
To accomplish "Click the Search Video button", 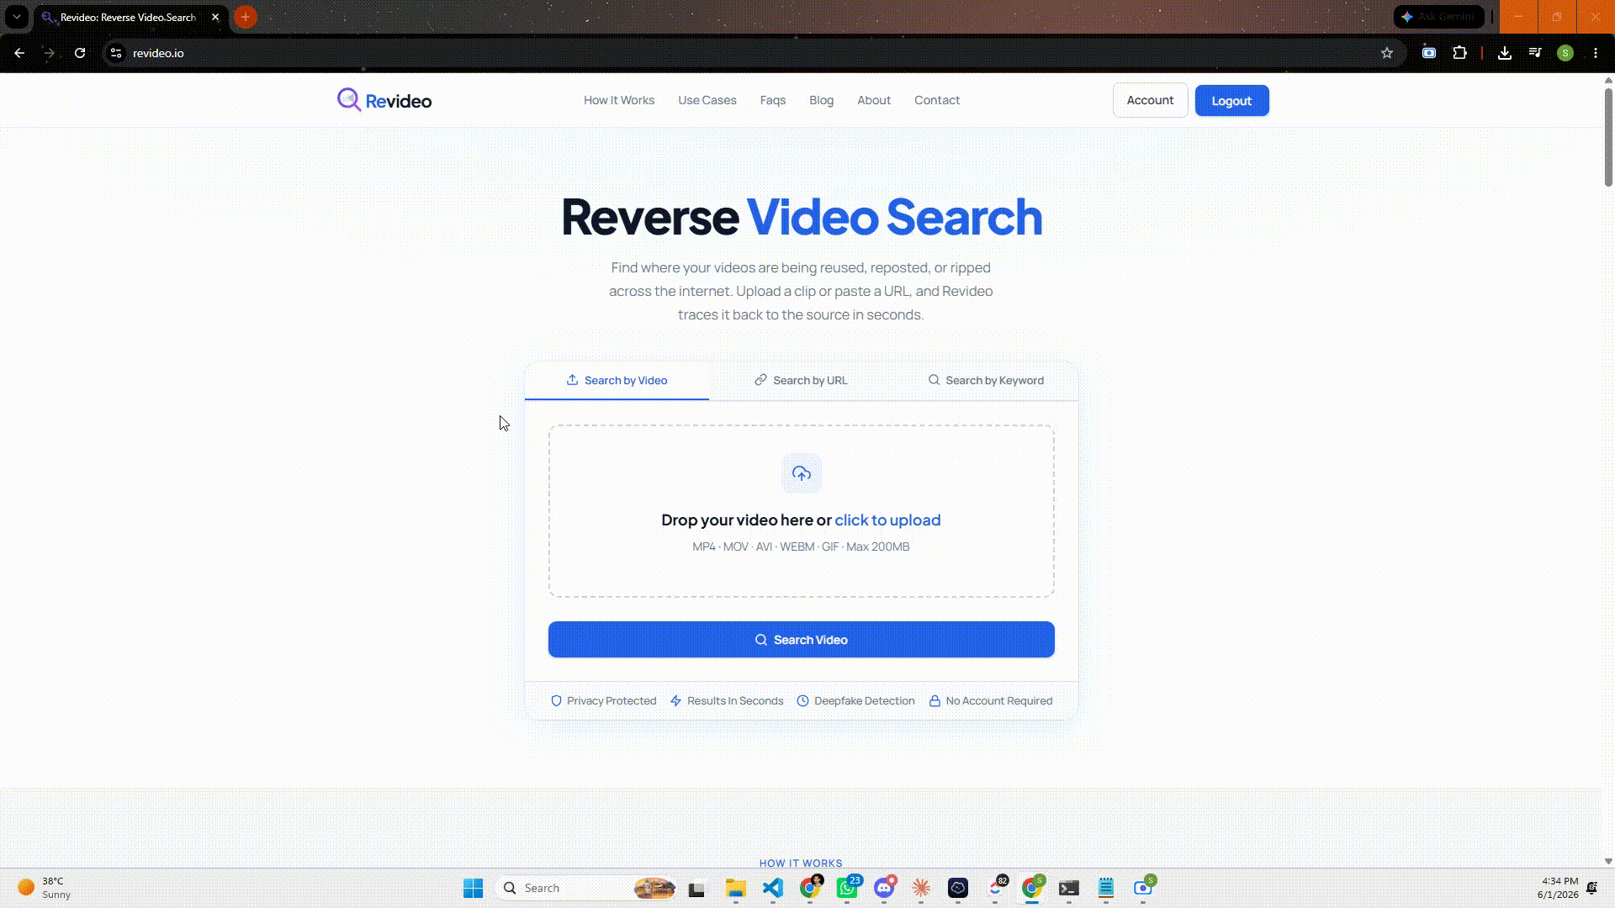I will (801, 640).
